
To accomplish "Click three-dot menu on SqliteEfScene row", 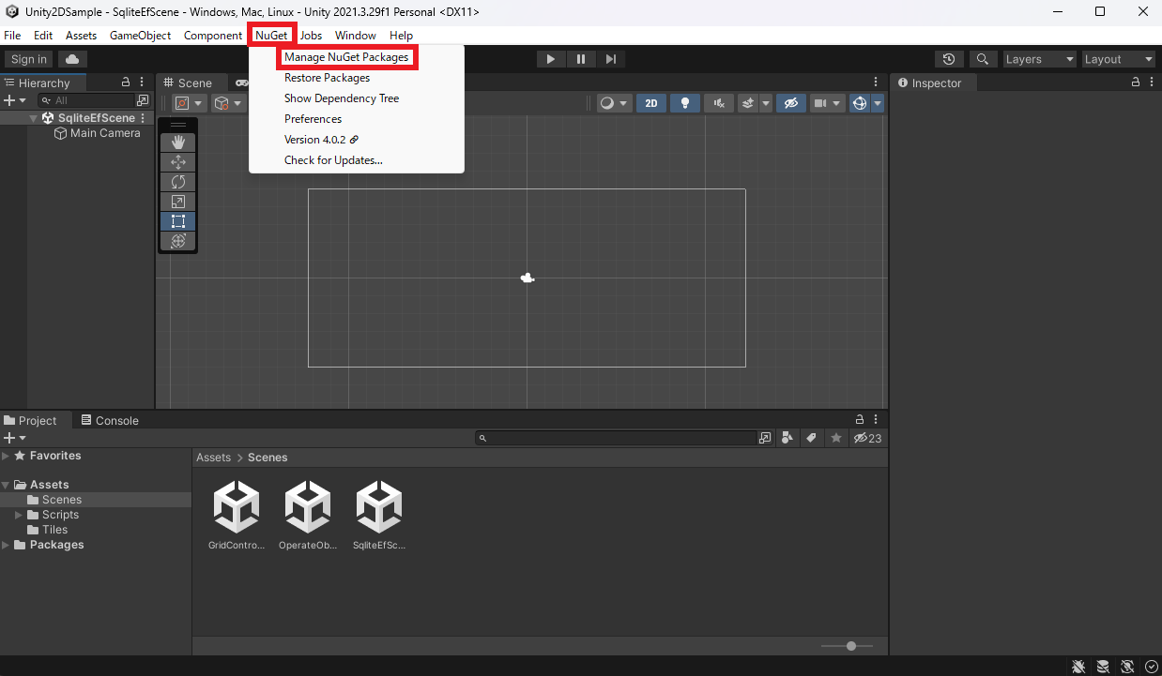I will click(144, 118).
